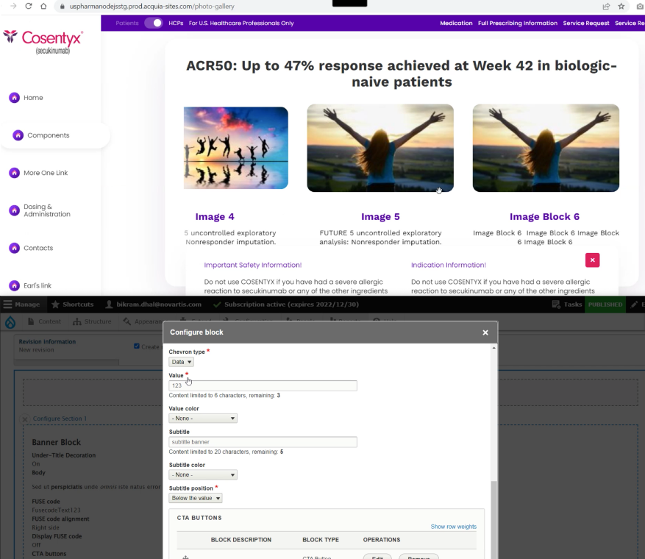645x559 pixels.
Task: Close the safety information panel with red X
Action: pyautogui.click(x=592, y=260)
